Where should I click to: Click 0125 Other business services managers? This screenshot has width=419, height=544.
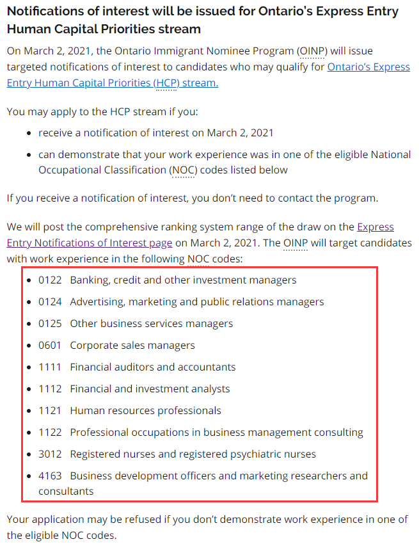135,324
